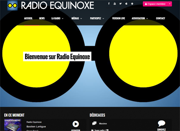This screenshot has height=131, width=180.
Task: Open the Apple app icon
Action: (x=126, y=4)
